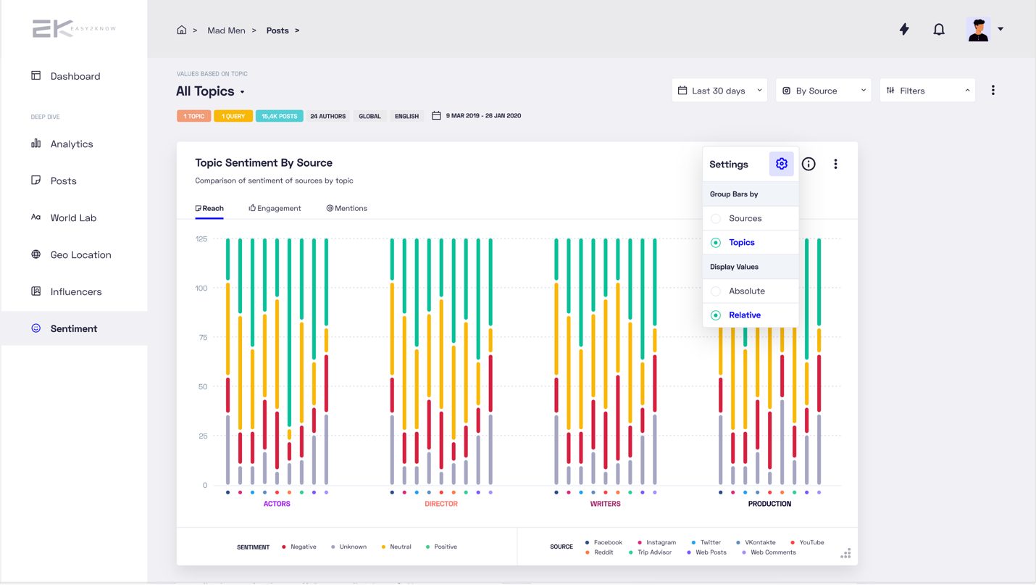
Task: Toggle Web Comments source in legend
Action: (x=769, y=552)
